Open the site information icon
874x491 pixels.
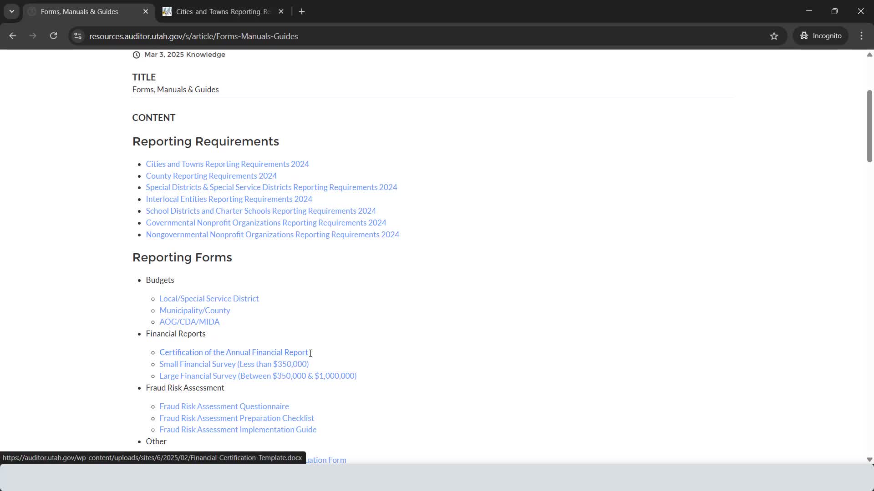point(78,36)
